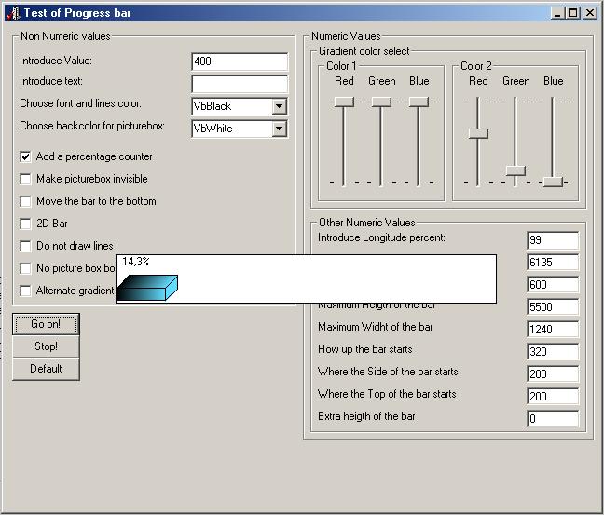604x515 pixels.
Task: Click the Color 2 Red slider handle
Action: tap(478, 133)
